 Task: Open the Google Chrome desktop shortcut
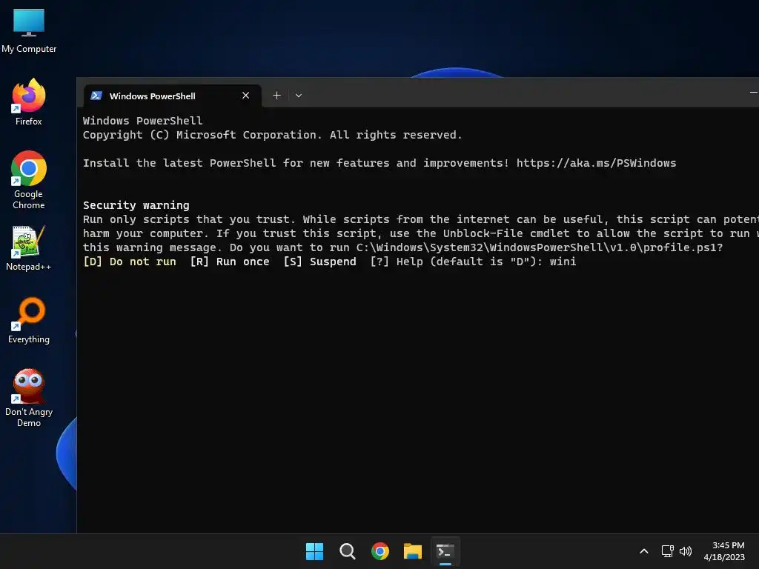tap(29, 180)
